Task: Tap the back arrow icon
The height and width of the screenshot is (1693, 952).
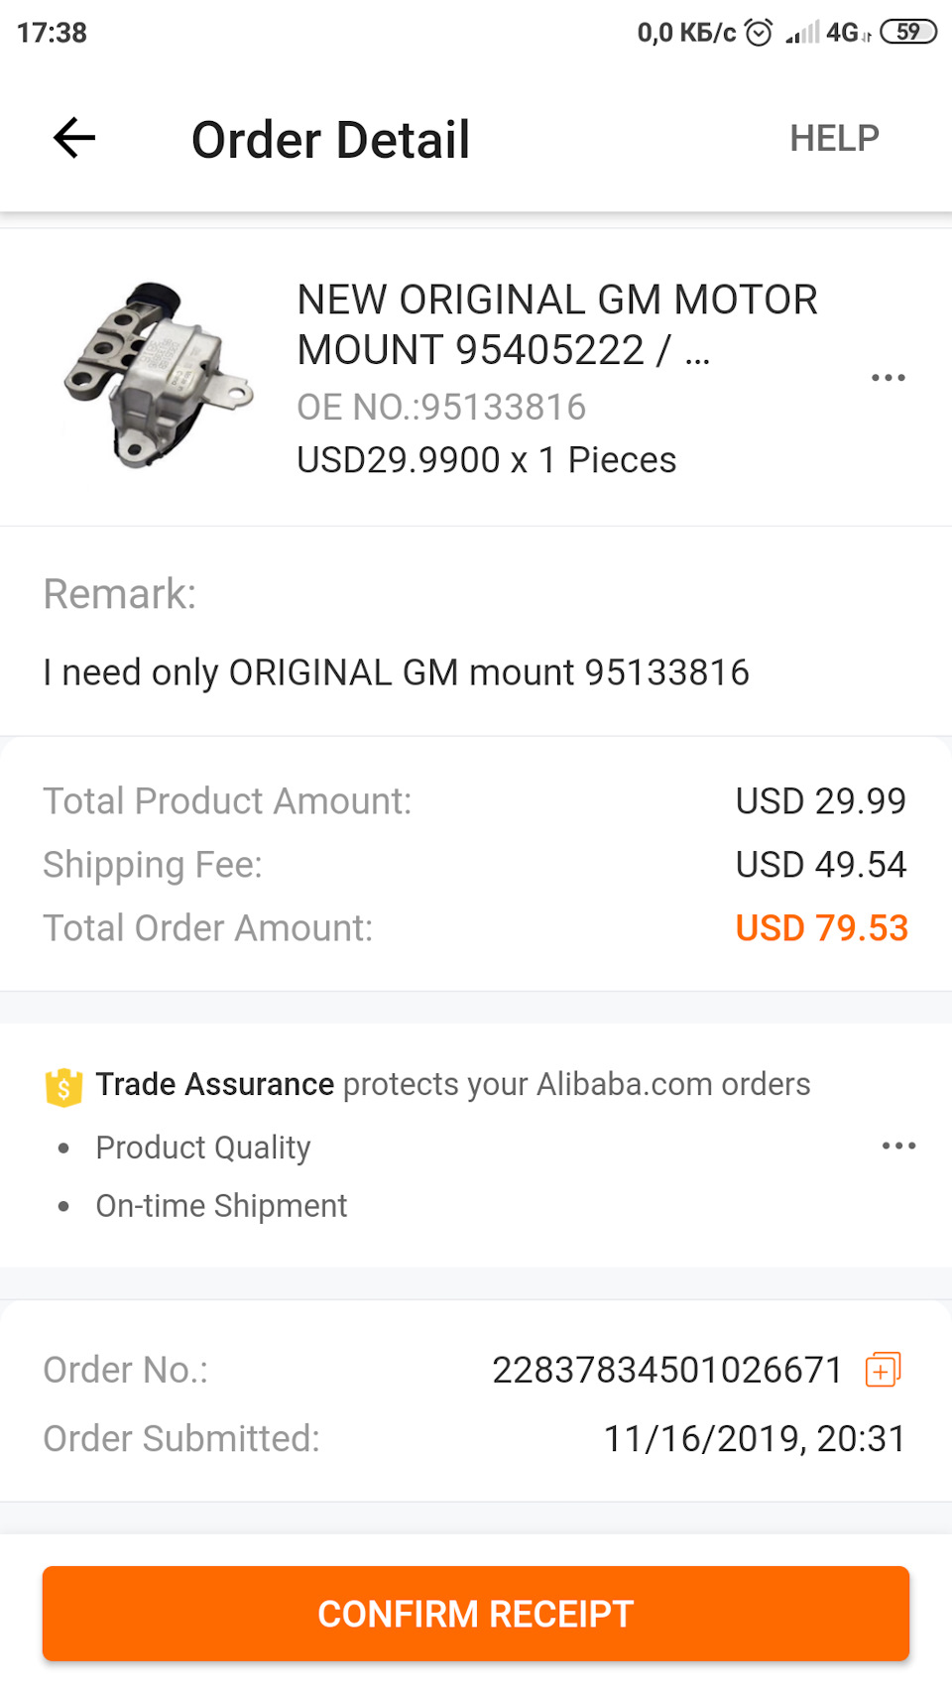Action: 74,138
